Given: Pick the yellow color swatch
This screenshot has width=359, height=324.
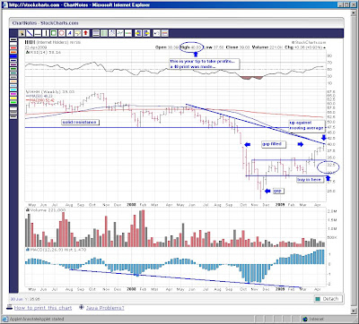Looking at the screenshot, I should point(13,98).
